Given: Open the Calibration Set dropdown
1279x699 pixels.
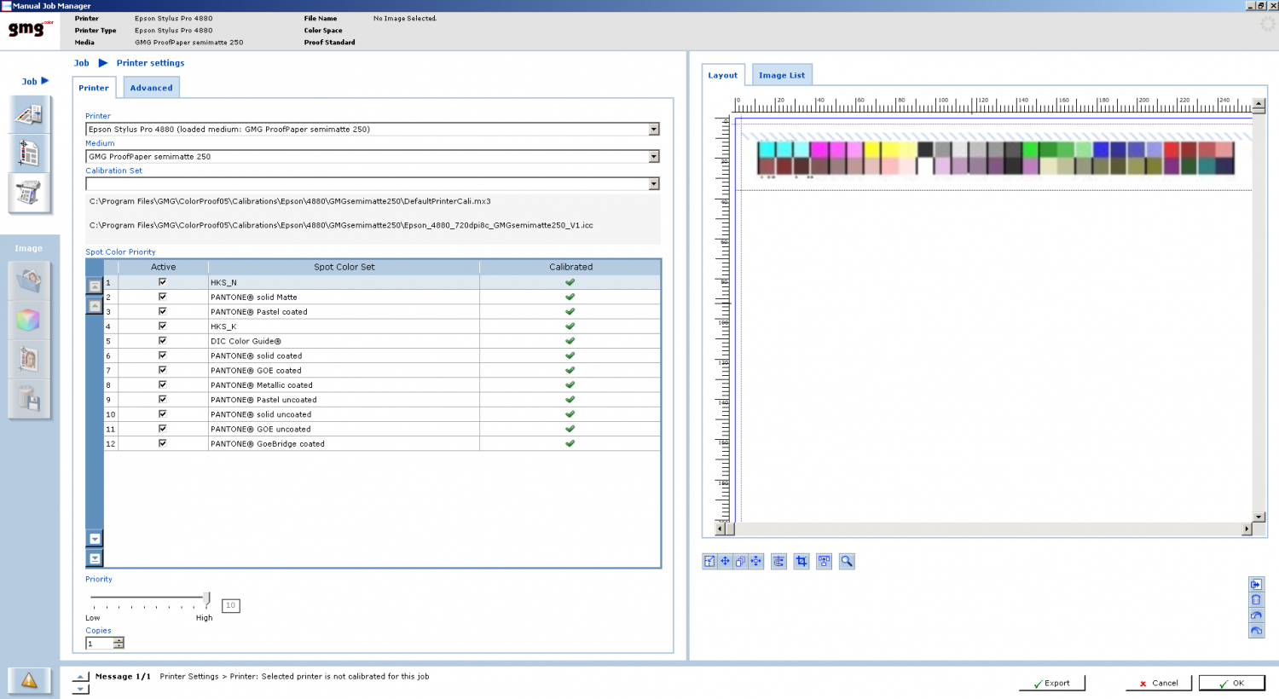Looking at the screenshot, I should pyautogui.click(x=654, y=184).
